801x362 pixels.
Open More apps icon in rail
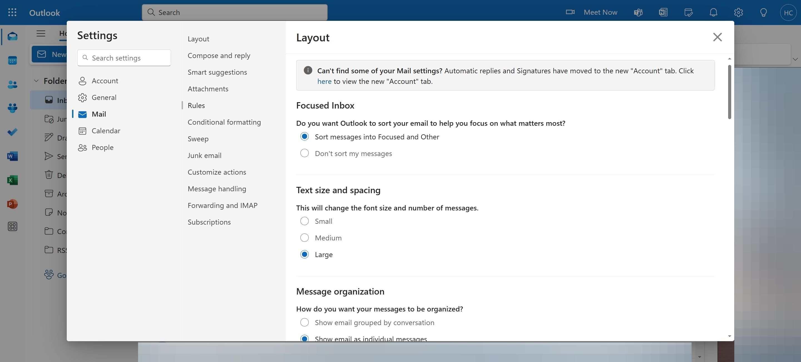click(13, 226)
